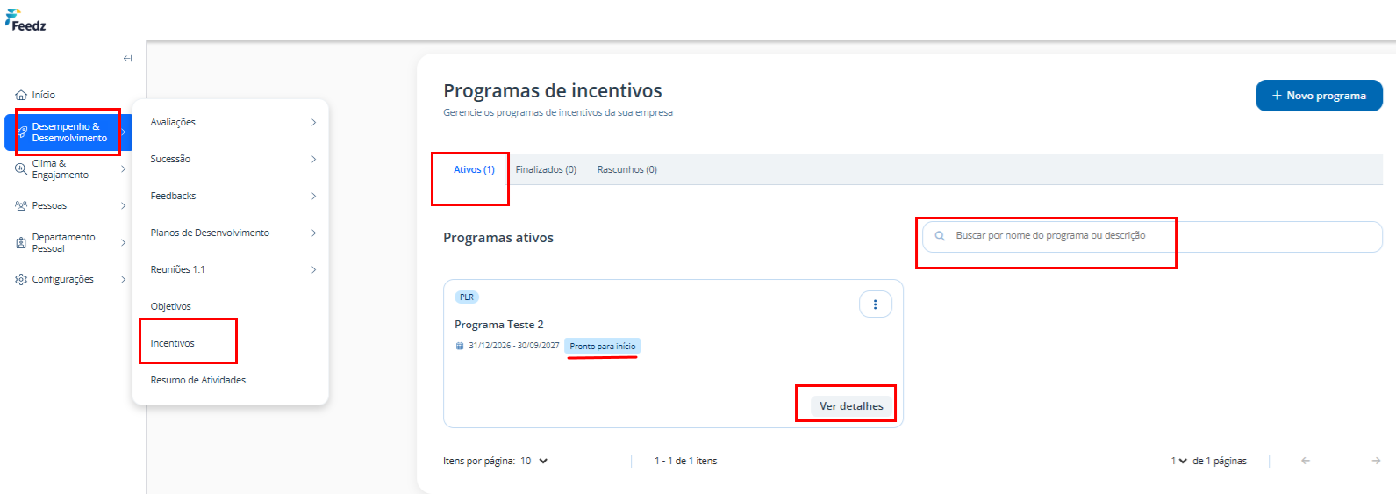Click the Novo programa button
1396x494 pixels.
coord(1319,96)
